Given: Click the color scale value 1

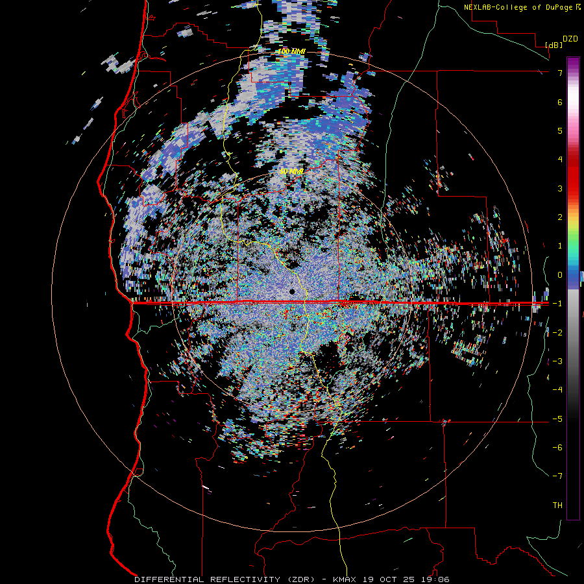Looking at the screenshot, I should tap(560, 246).
